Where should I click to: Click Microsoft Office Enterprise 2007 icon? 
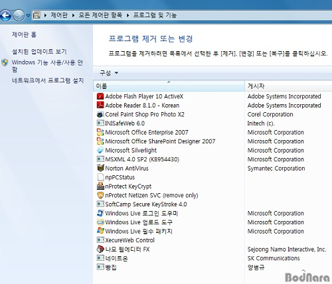100,132
